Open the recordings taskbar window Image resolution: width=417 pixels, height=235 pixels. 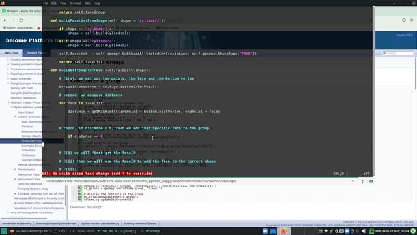151,231
